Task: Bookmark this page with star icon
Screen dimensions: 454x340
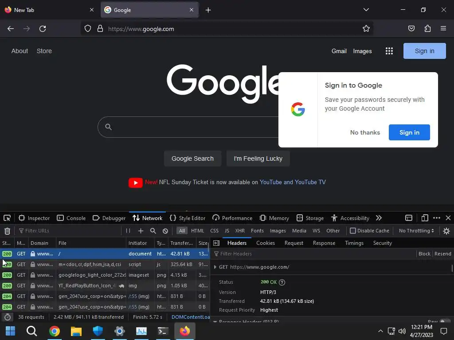Action: [x=366, y=28]
